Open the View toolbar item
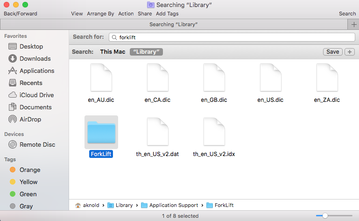359x221 pixels. point(77,14)
